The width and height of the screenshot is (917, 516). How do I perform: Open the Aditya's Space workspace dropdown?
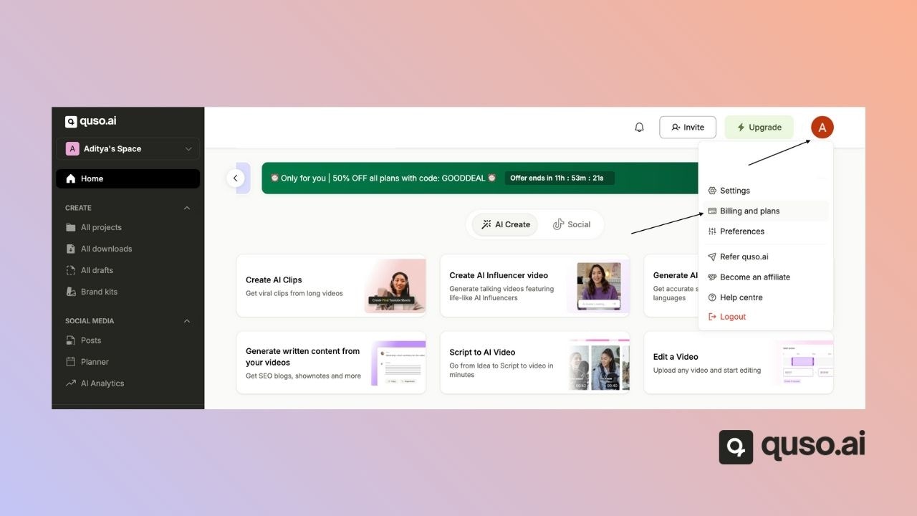pyautogui.click(x=128, y=149)
